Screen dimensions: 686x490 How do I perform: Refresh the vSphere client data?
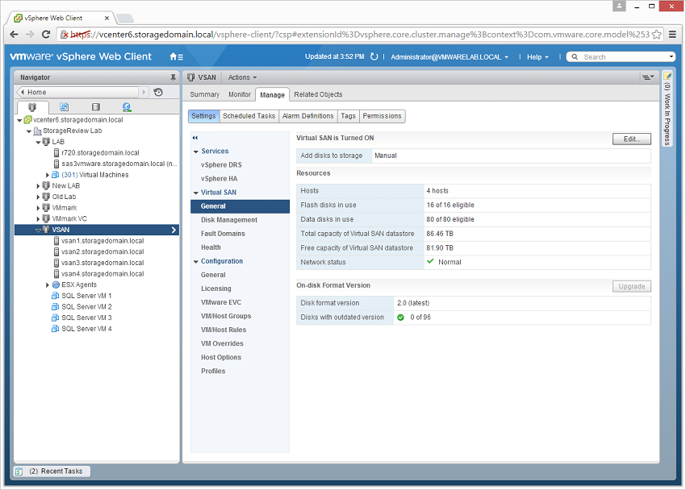[x=374, y=56]
